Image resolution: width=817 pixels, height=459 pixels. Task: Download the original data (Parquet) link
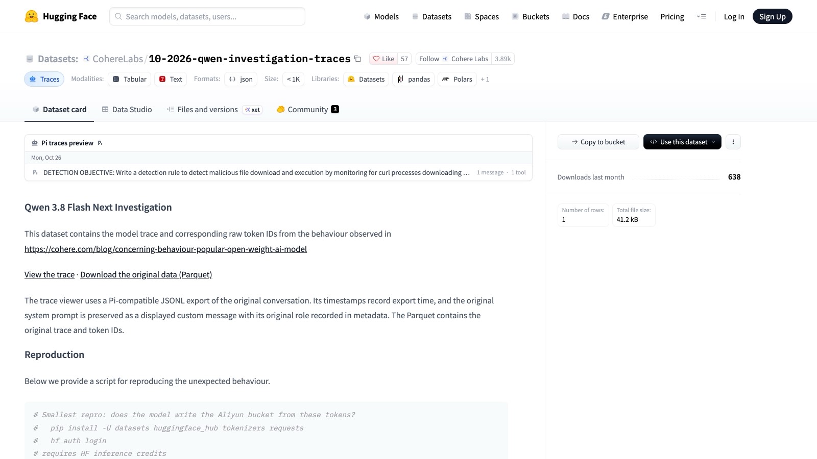(146, 274)
